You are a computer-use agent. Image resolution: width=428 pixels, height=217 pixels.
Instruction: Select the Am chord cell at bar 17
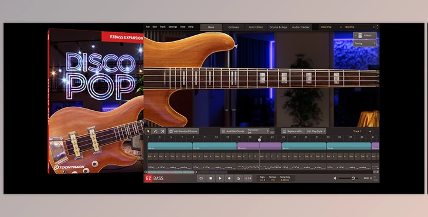(240, 157)
